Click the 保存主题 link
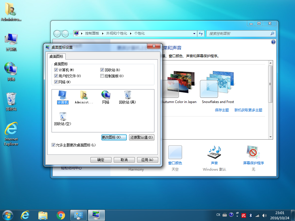 click(x=222, y=110)
